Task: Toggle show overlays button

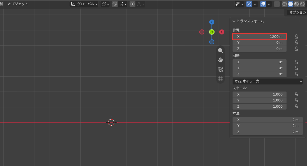Action: (x=263, y=4)
